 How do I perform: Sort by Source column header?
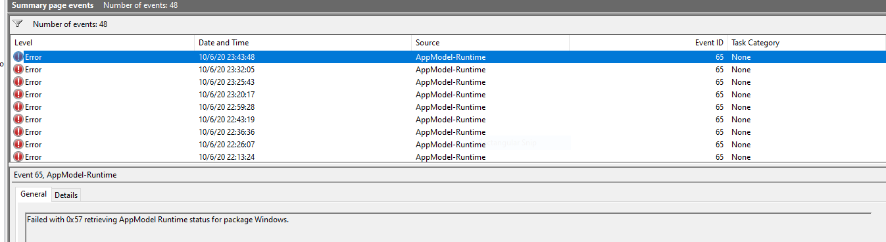coord(491,43)
